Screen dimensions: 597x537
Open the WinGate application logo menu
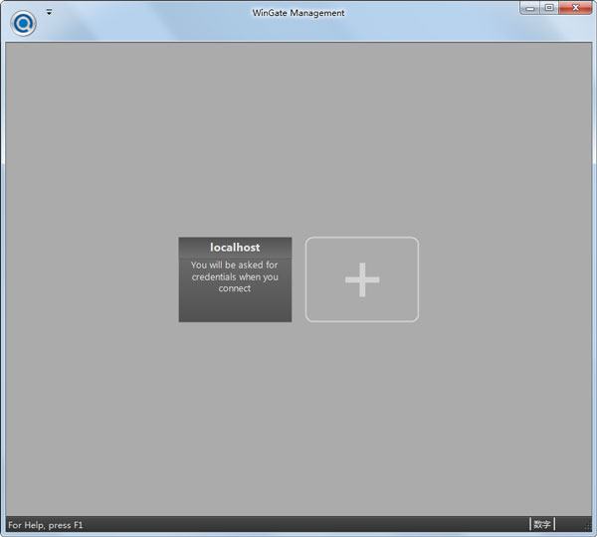pos(23,23)
